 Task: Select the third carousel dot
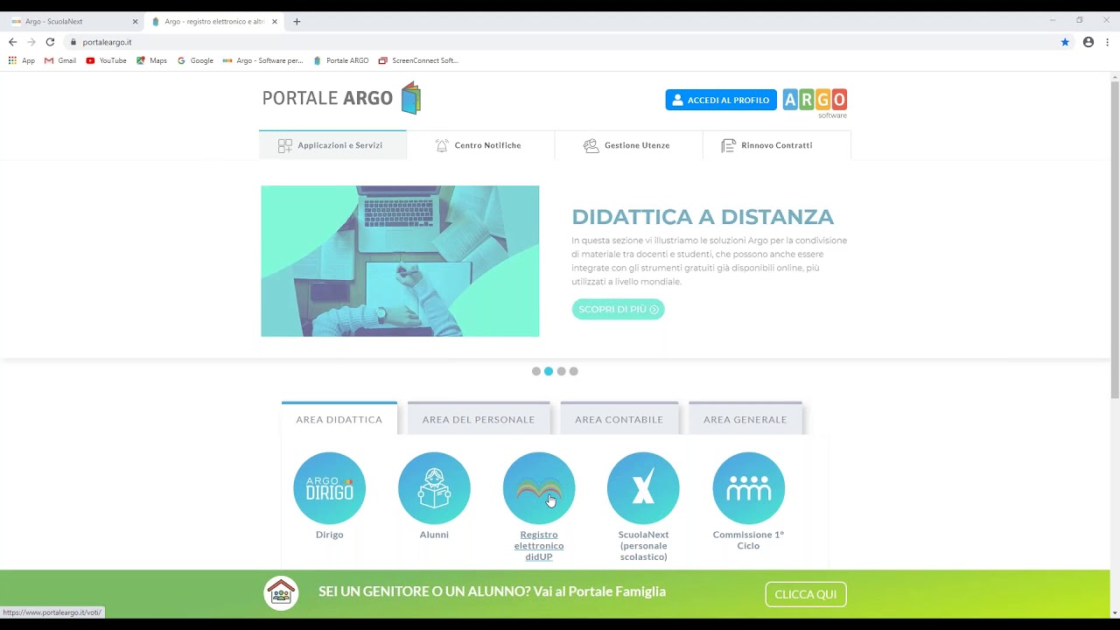click(561, 371)
